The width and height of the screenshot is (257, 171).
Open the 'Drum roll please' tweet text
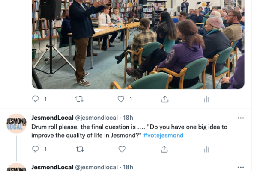pyautogui.click(x=129, y=131)
